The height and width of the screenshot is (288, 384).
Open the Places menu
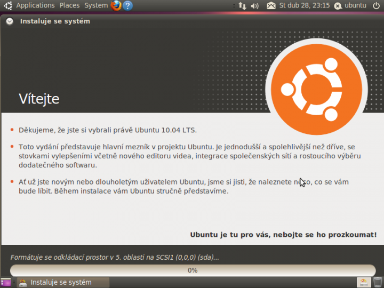click(x=69, y=5)
